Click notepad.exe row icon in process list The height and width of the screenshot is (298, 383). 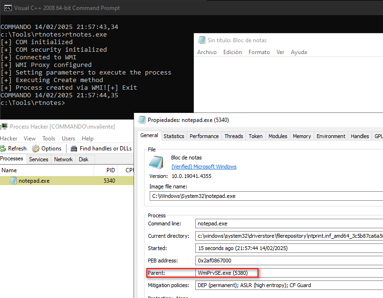point(13,180)
